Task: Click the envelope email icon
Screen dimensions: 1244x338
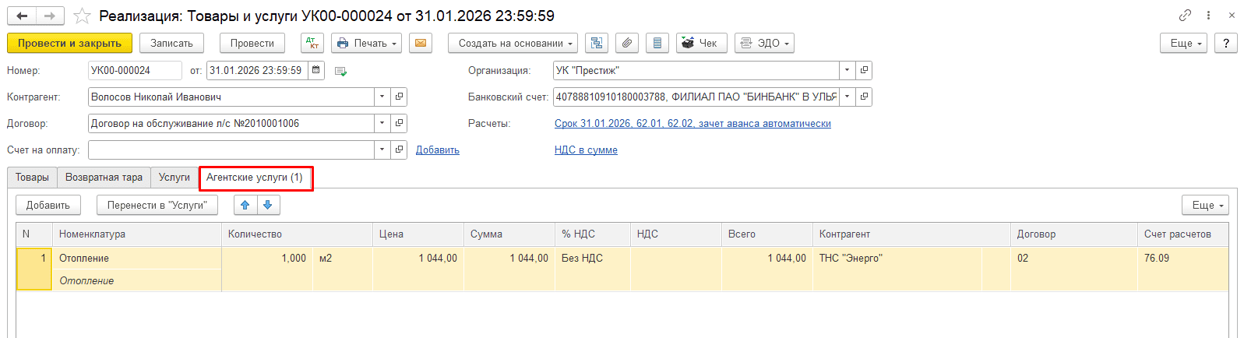Action: tap(421, 44)
